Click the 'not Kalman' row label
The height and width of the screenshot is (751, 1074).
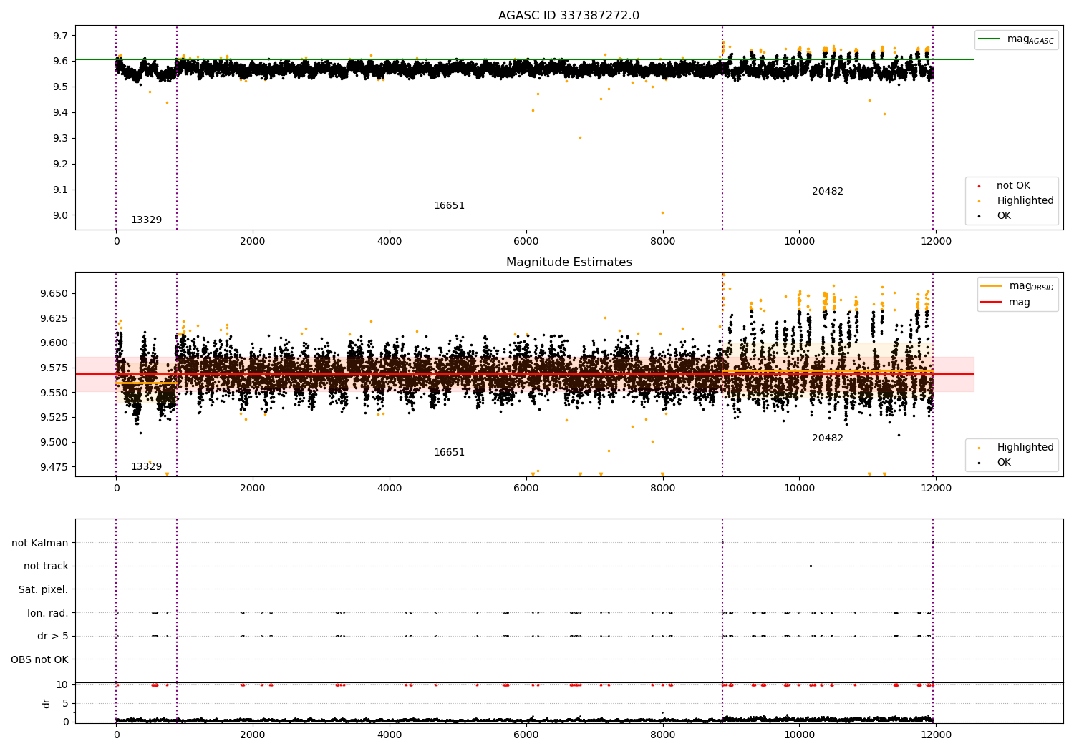click(40, 544)
